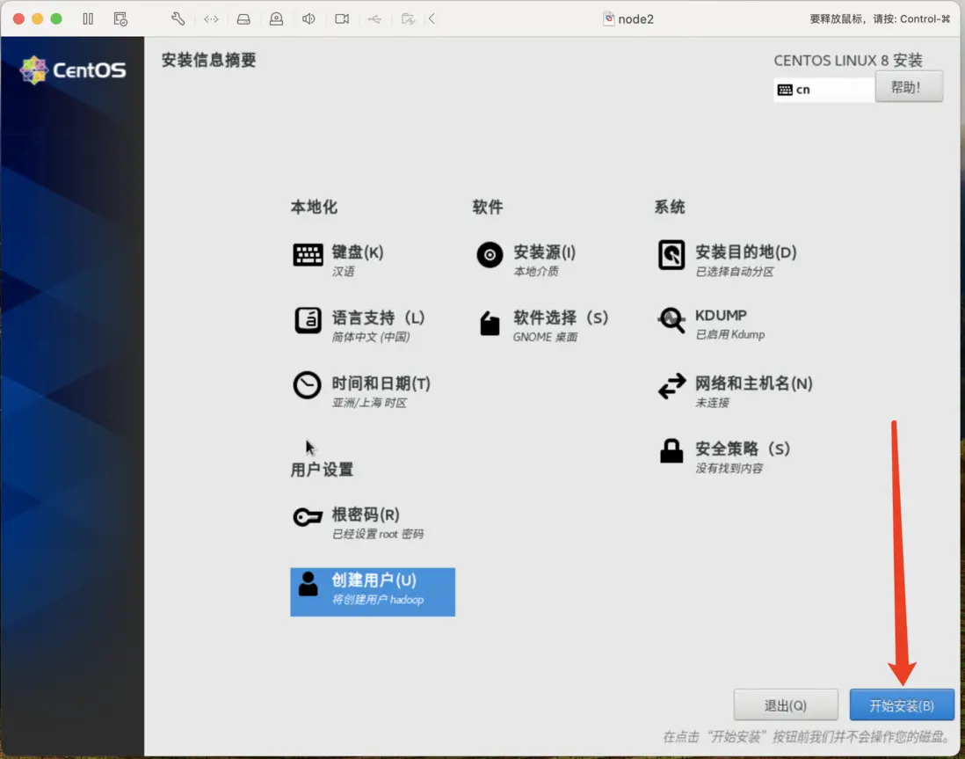965x759 pixels.
Task: Click the 开始安装(B) button
Action: 902,705
